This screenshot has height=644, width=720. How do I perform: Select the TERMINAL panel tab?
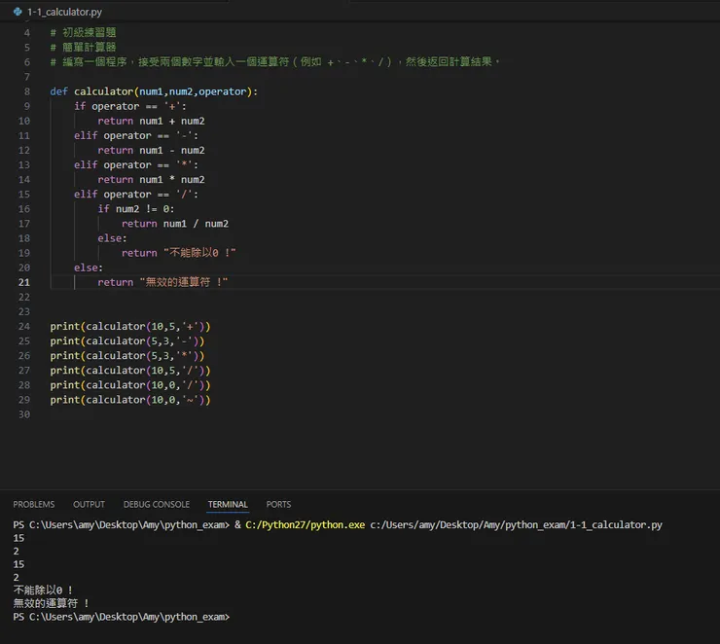pos(228,504)
